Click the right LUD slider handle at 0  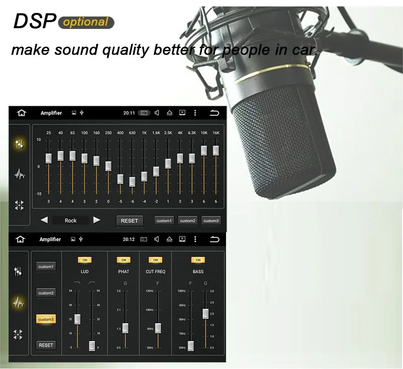pyautogui.click(x=92, y=346)
